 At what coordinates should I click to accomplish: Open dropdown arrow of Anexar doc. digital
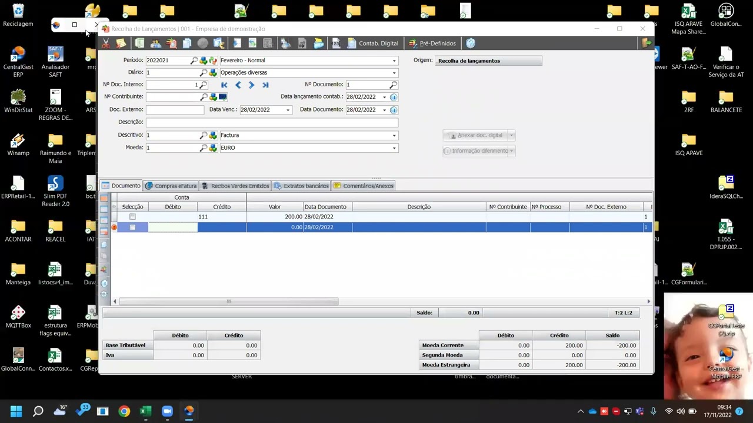pyautogui.click(x=512, y=135)
